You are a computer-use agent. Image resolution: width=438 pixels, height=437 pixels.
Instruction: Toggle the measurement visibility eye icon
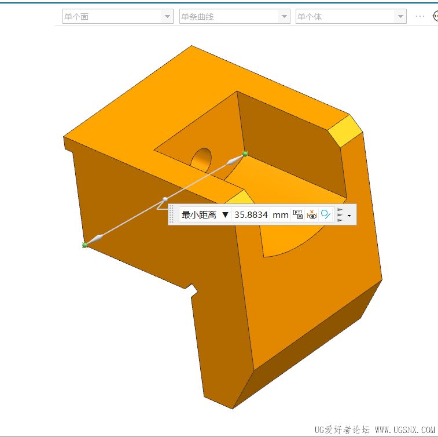(312, 214)
